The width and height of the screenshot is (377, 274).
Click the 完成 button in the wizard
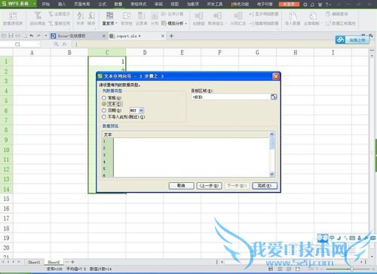coord(265,186)
